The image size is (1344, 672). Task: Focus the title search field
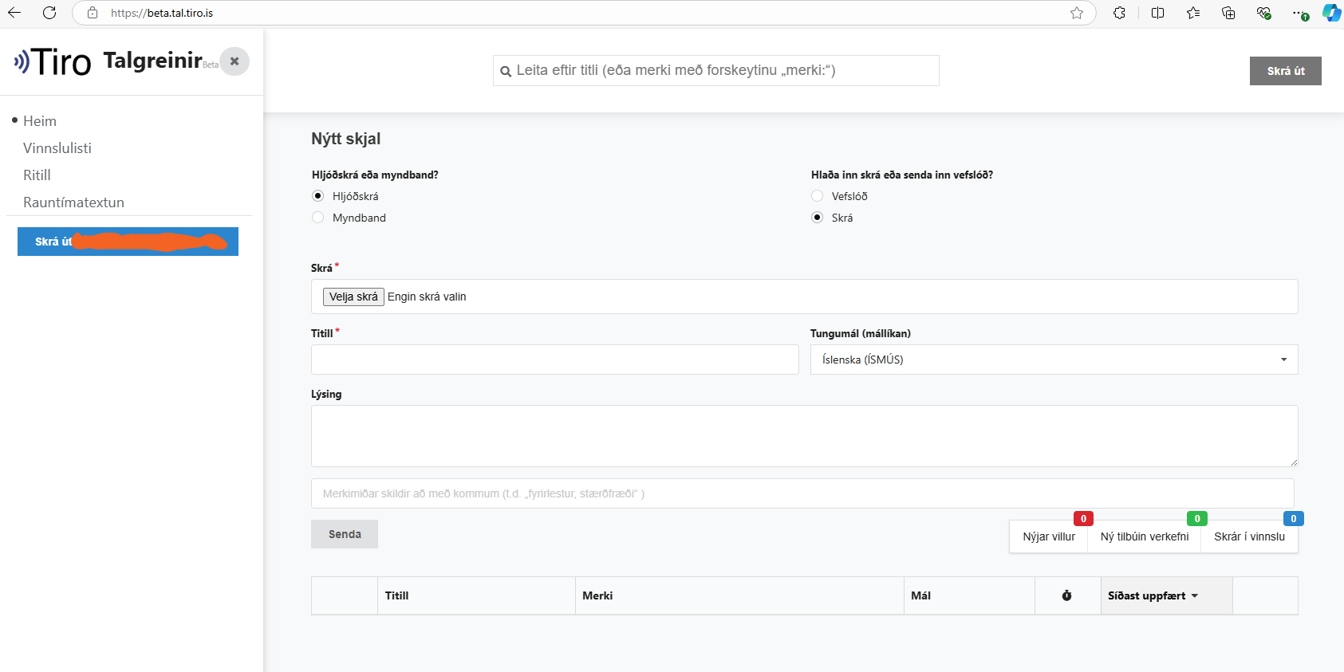716,70
